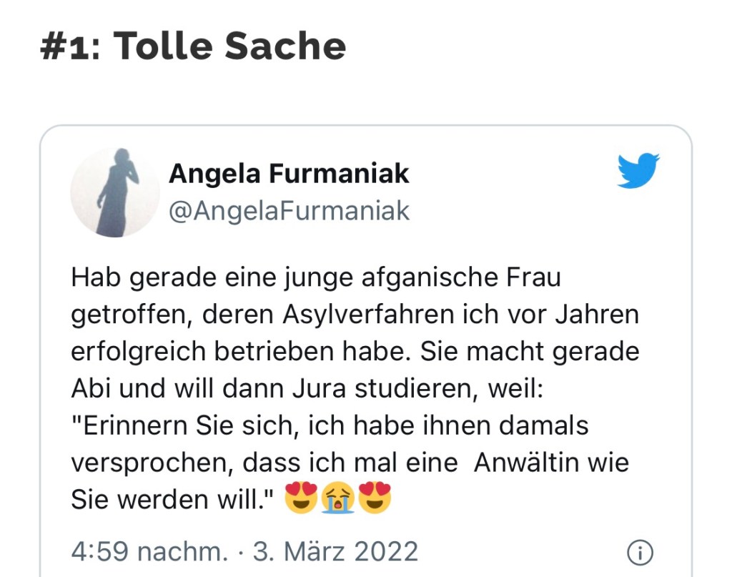Click the "Sie werden will." closing text
This screenshot has height=577, width=732.
[x=173, y=500]
